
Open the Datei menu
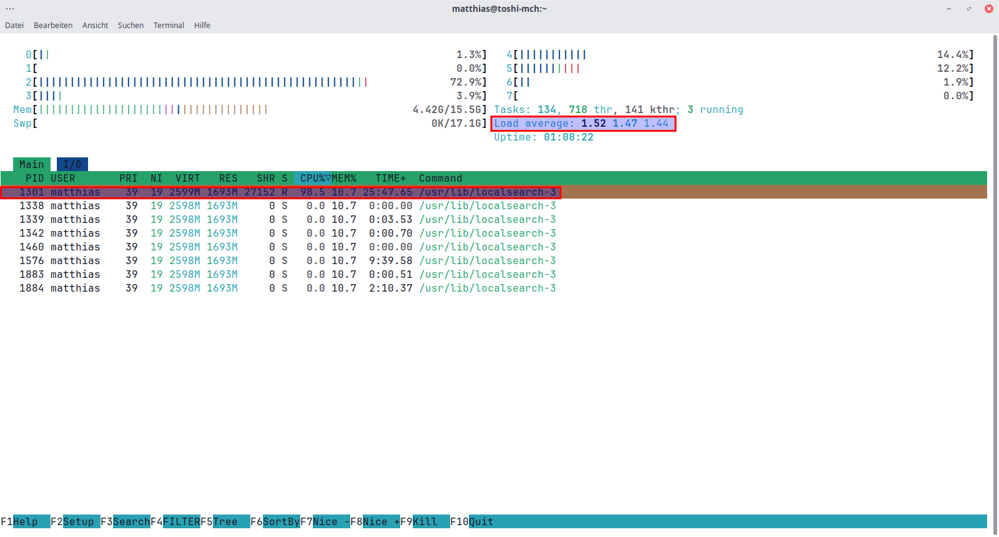point(14,26)
